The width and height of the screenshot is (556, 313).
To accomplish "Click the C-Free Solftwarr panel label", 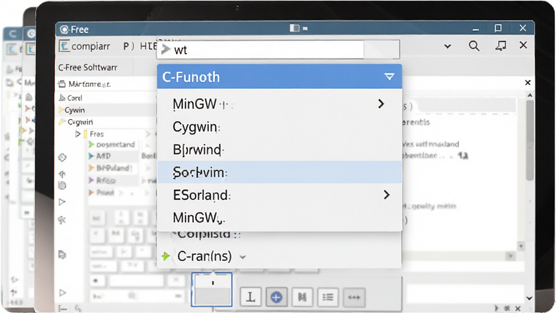I will point(87,67).
